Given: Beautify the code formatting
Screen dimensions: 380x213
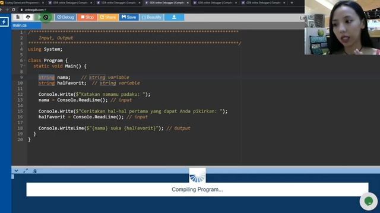Looking at the screenshot, I should 151,17.
